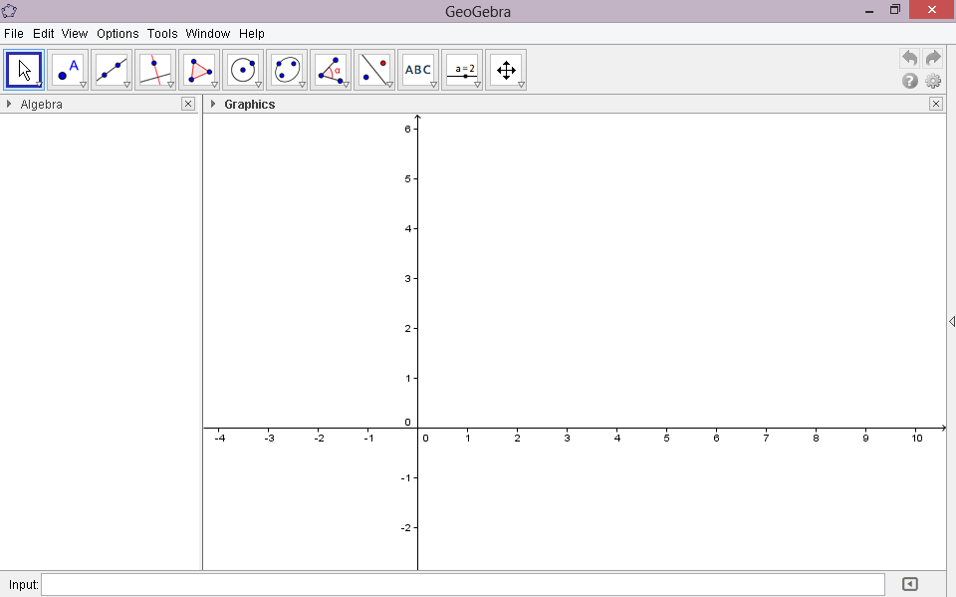This screenshot has width=956, height=597.
Task: Select the ABC Insert Text tool
Action: click(418, 70)
